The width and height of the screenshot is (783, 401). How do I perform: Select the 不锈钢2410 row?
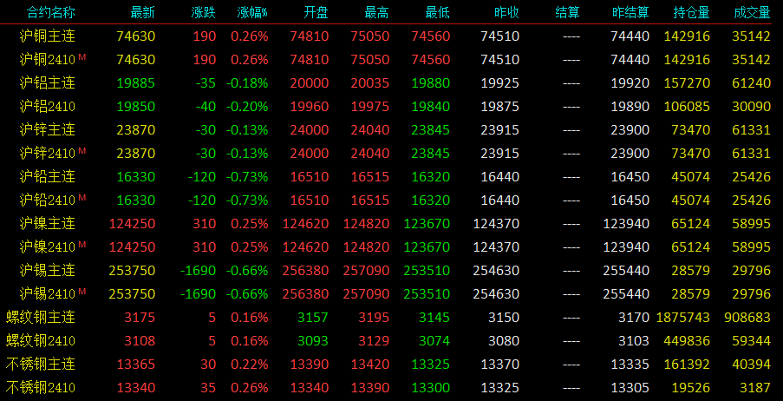[x=392, y=387]
